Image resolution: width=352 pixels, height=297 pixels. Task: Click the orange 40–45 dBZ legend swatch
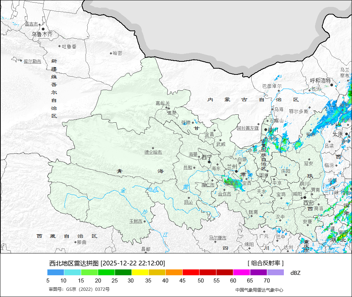tap(174, 273)
